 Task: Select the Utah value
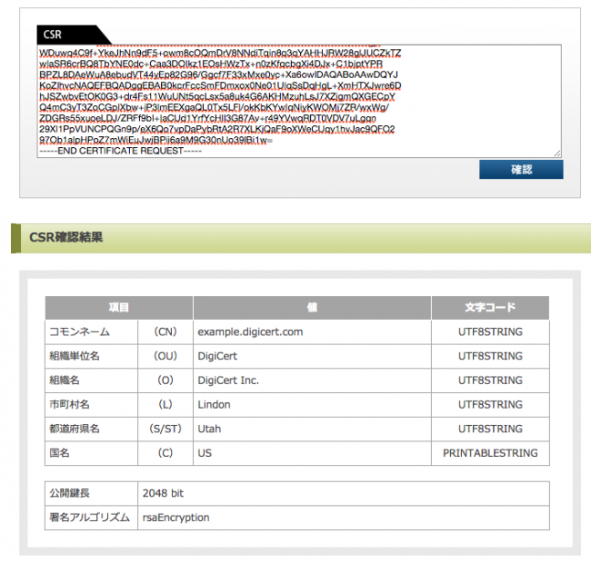point(209,429)
